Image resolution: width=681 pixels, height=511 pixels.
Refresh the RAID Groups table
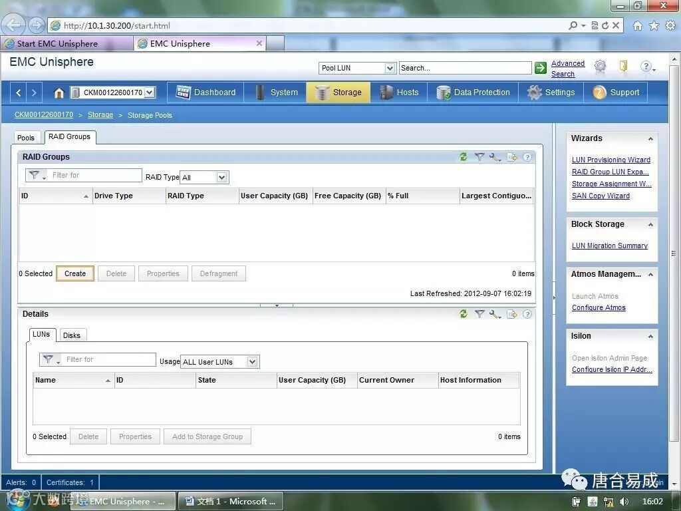click(464, 157)
